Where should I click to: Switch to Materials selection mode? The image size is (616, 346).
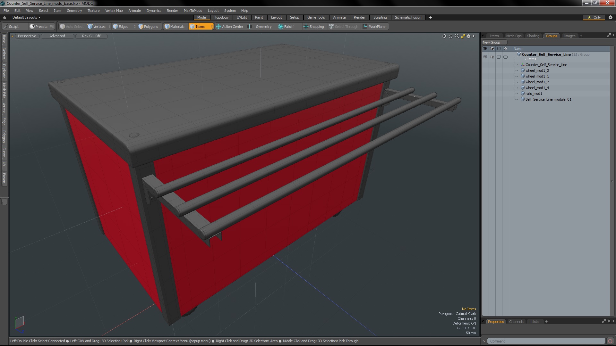(175, 27)
